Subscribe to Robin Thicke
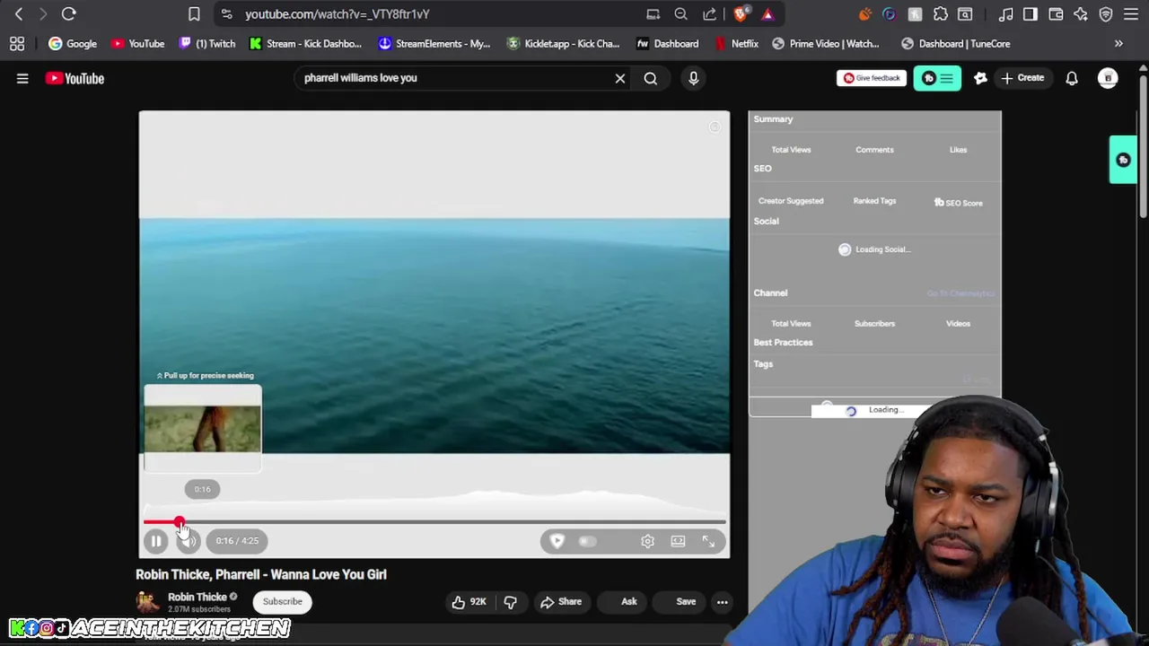The width and height of the screenshot is (1149, 646). pyautogui.click(x=283, y=601)
